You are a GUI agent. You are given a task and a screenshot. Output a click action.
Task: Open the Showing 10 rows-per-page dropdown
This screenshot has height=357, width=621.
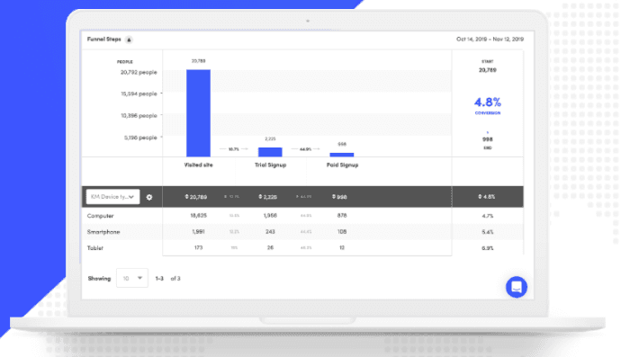[x=132, y=278]
